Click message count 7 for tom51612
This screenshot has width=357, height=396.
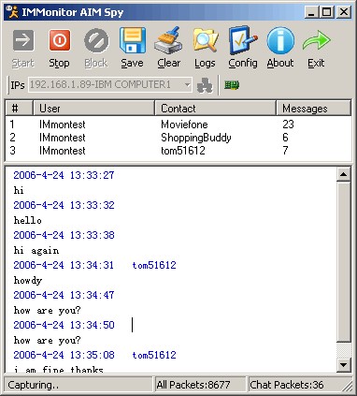pos(285,151)
